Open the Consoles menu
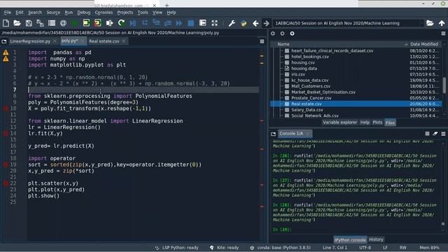This screenshot has height=252, width=448. pos(104,13)
